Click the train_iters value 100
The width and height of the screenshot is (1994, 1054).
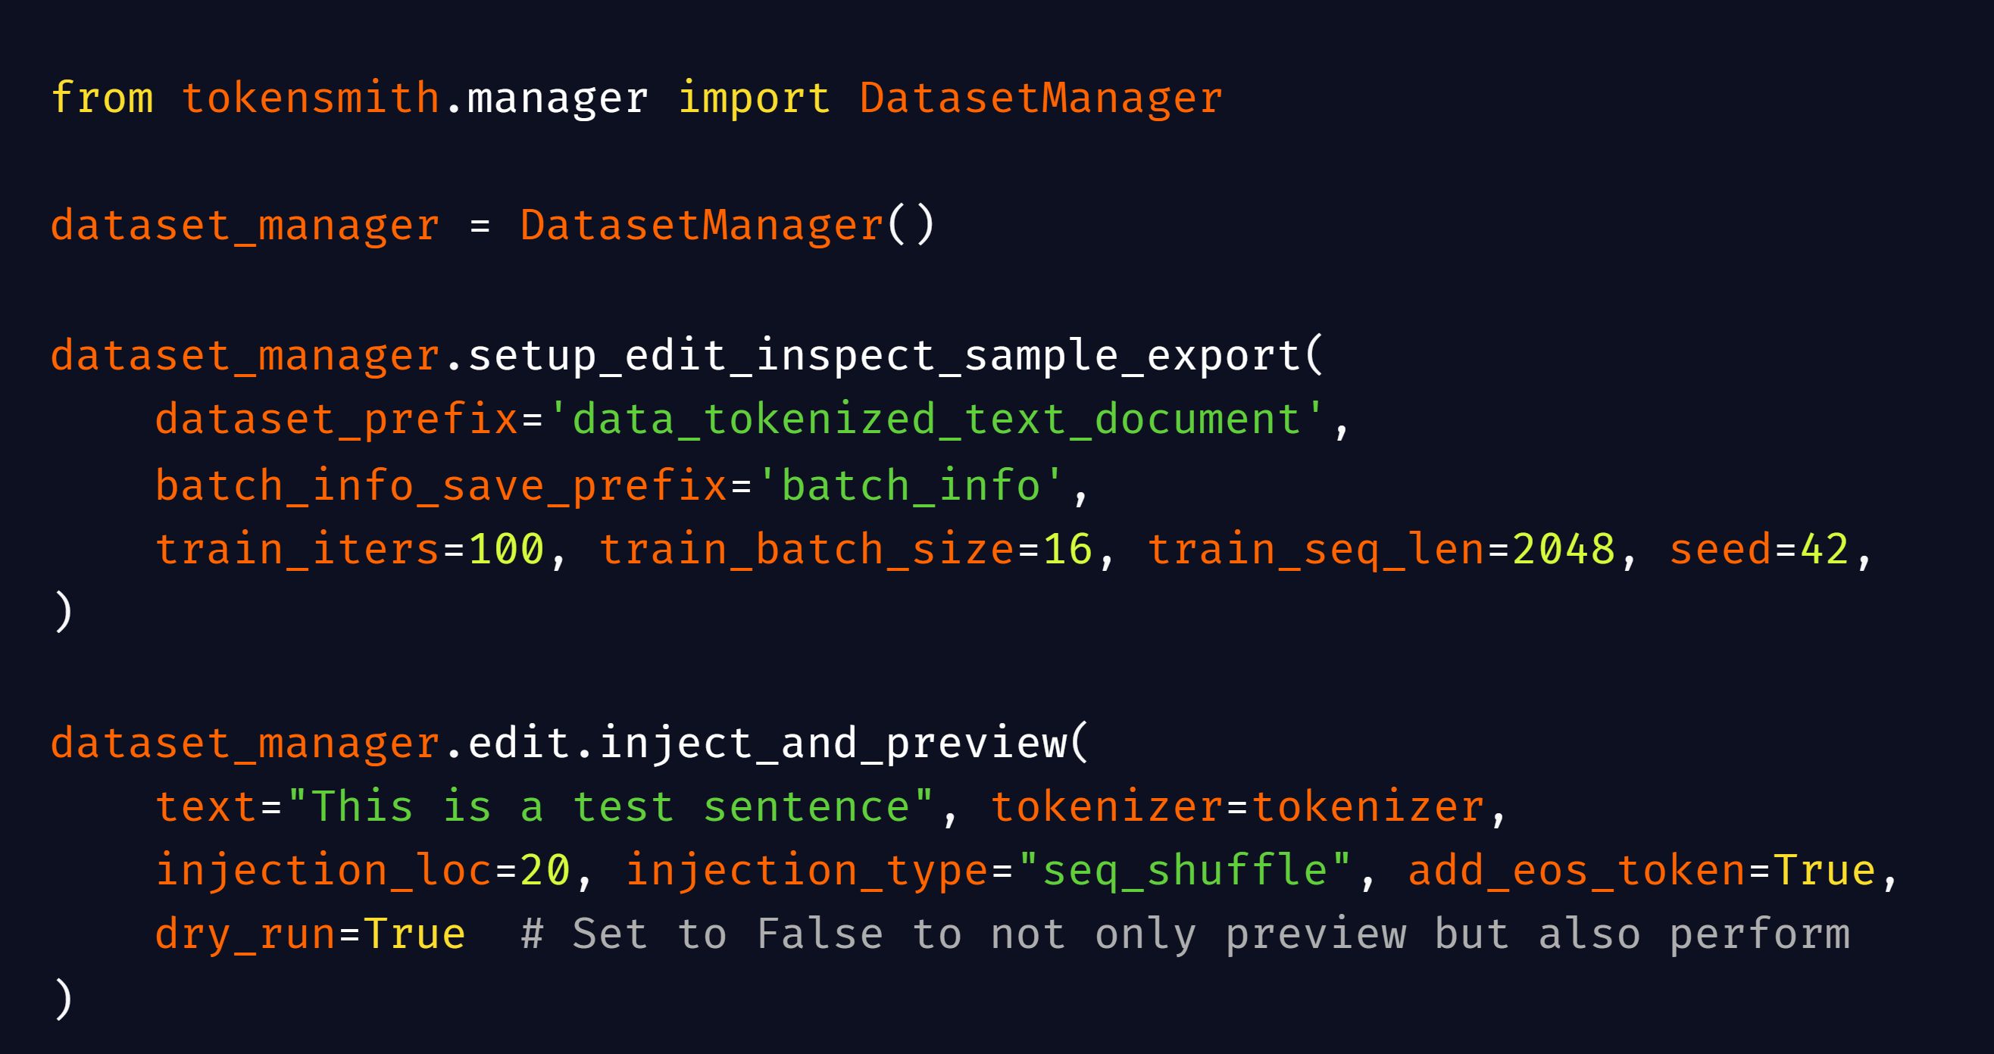click(506, 550)
